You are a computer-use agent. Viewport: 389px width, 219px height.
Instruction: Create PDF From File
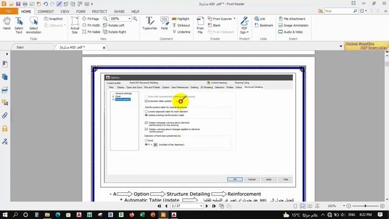(200, 25)
